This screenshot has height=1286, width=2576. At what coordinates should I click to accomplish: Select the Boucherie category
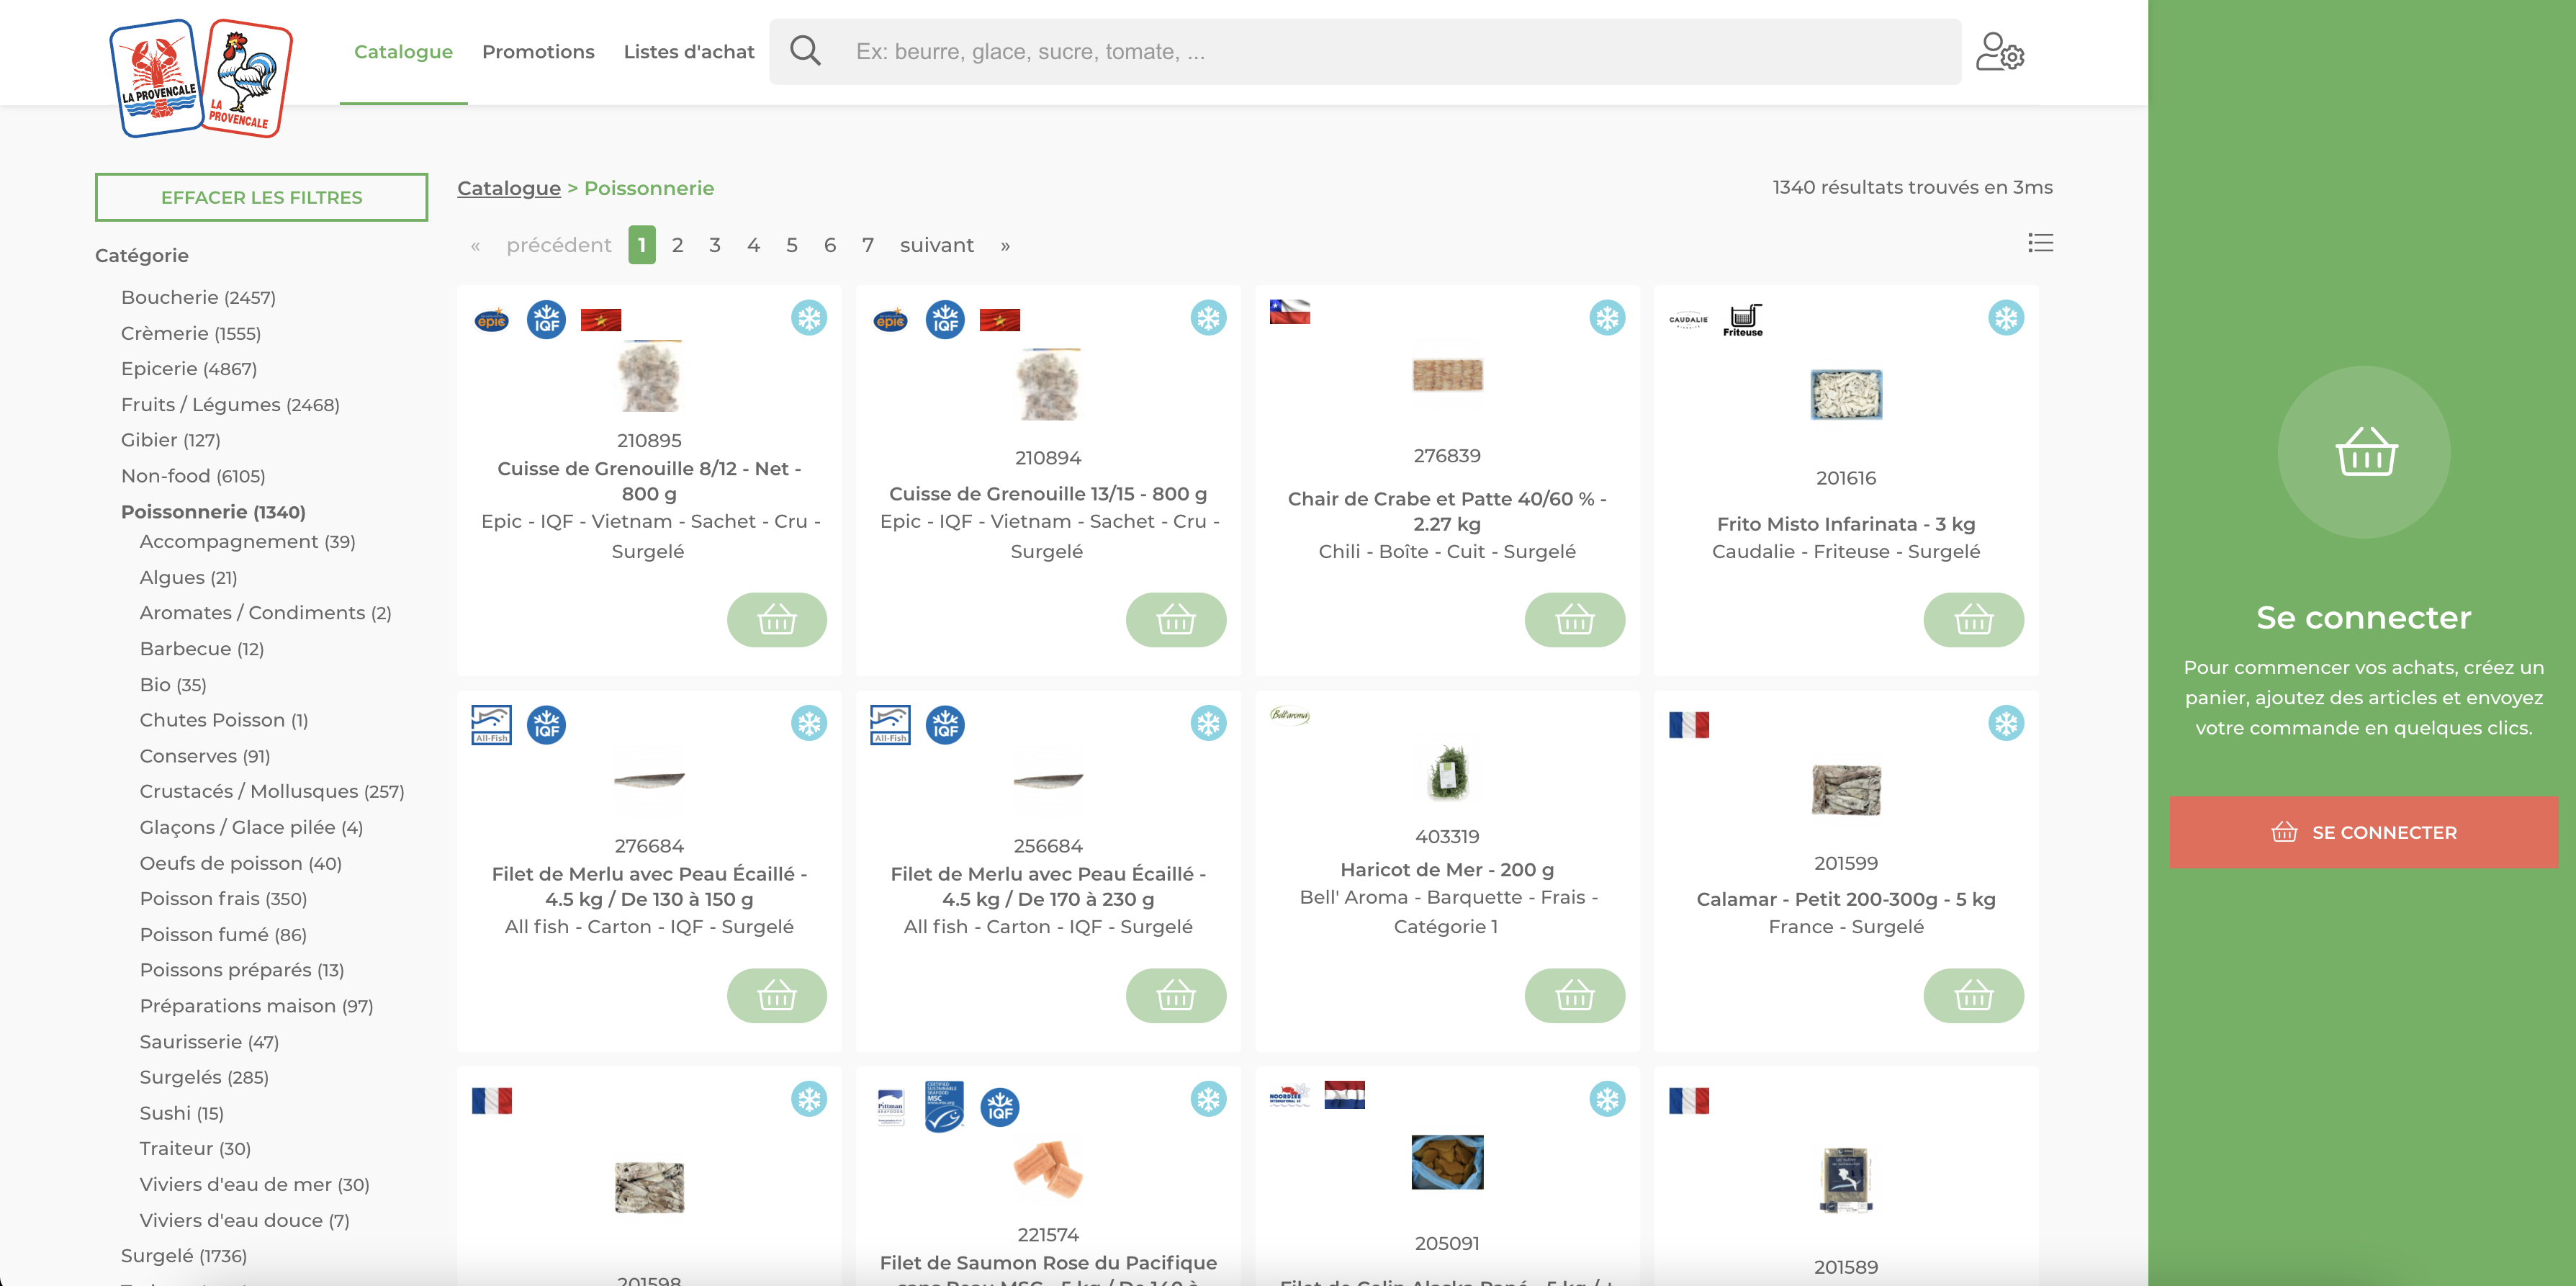click(x=198, y=297)
